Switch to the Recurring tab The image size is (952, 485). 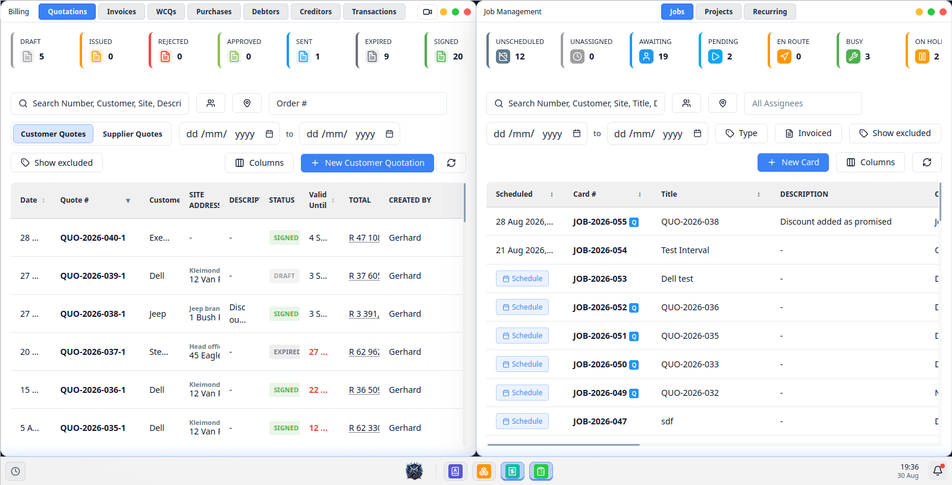(770, 12)
